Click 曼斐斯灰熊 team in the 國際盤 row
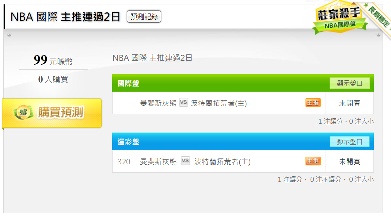Image resolution: width=391 pixels, height=218 pixels. [x=158, y=103]
